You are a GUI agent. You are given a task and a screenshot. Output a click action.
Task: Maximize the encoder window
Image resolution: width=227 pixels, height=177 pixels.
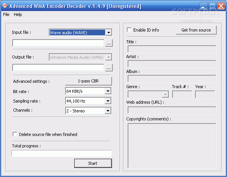(212, 6)
